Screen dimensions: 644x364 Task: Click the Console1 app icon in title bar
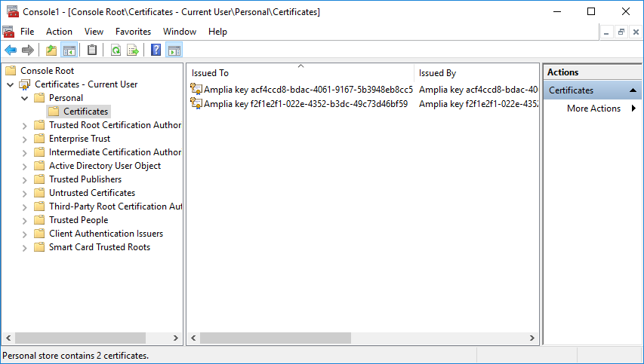tap(12, 11)
